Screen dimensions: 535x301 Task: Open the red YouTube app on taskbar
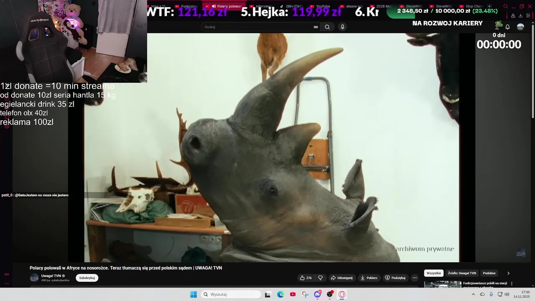click(293, 294)
